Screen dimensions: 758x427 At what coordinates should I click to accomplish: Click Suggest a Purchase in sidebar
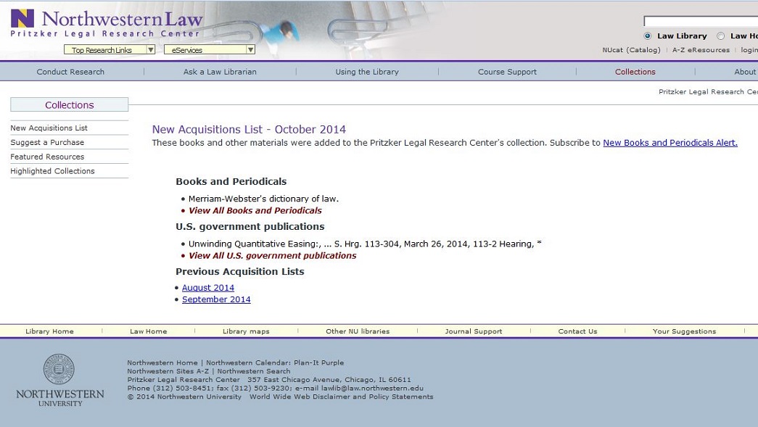coord(47,143)
